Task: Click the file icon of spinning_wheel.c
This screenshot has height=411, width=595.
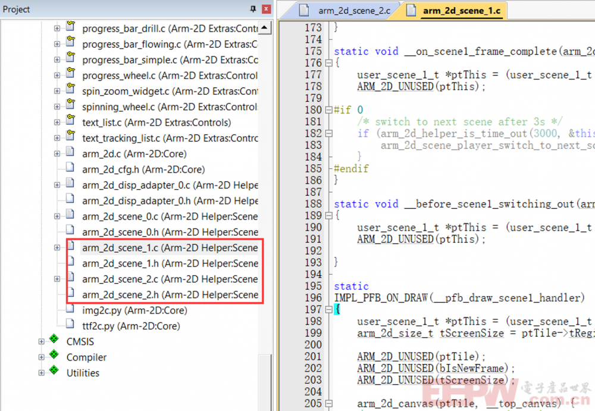Action: coord(71,105)
